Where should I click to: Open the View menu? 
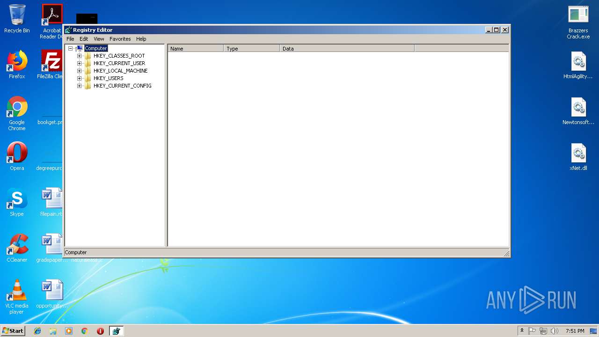[99, 39]
